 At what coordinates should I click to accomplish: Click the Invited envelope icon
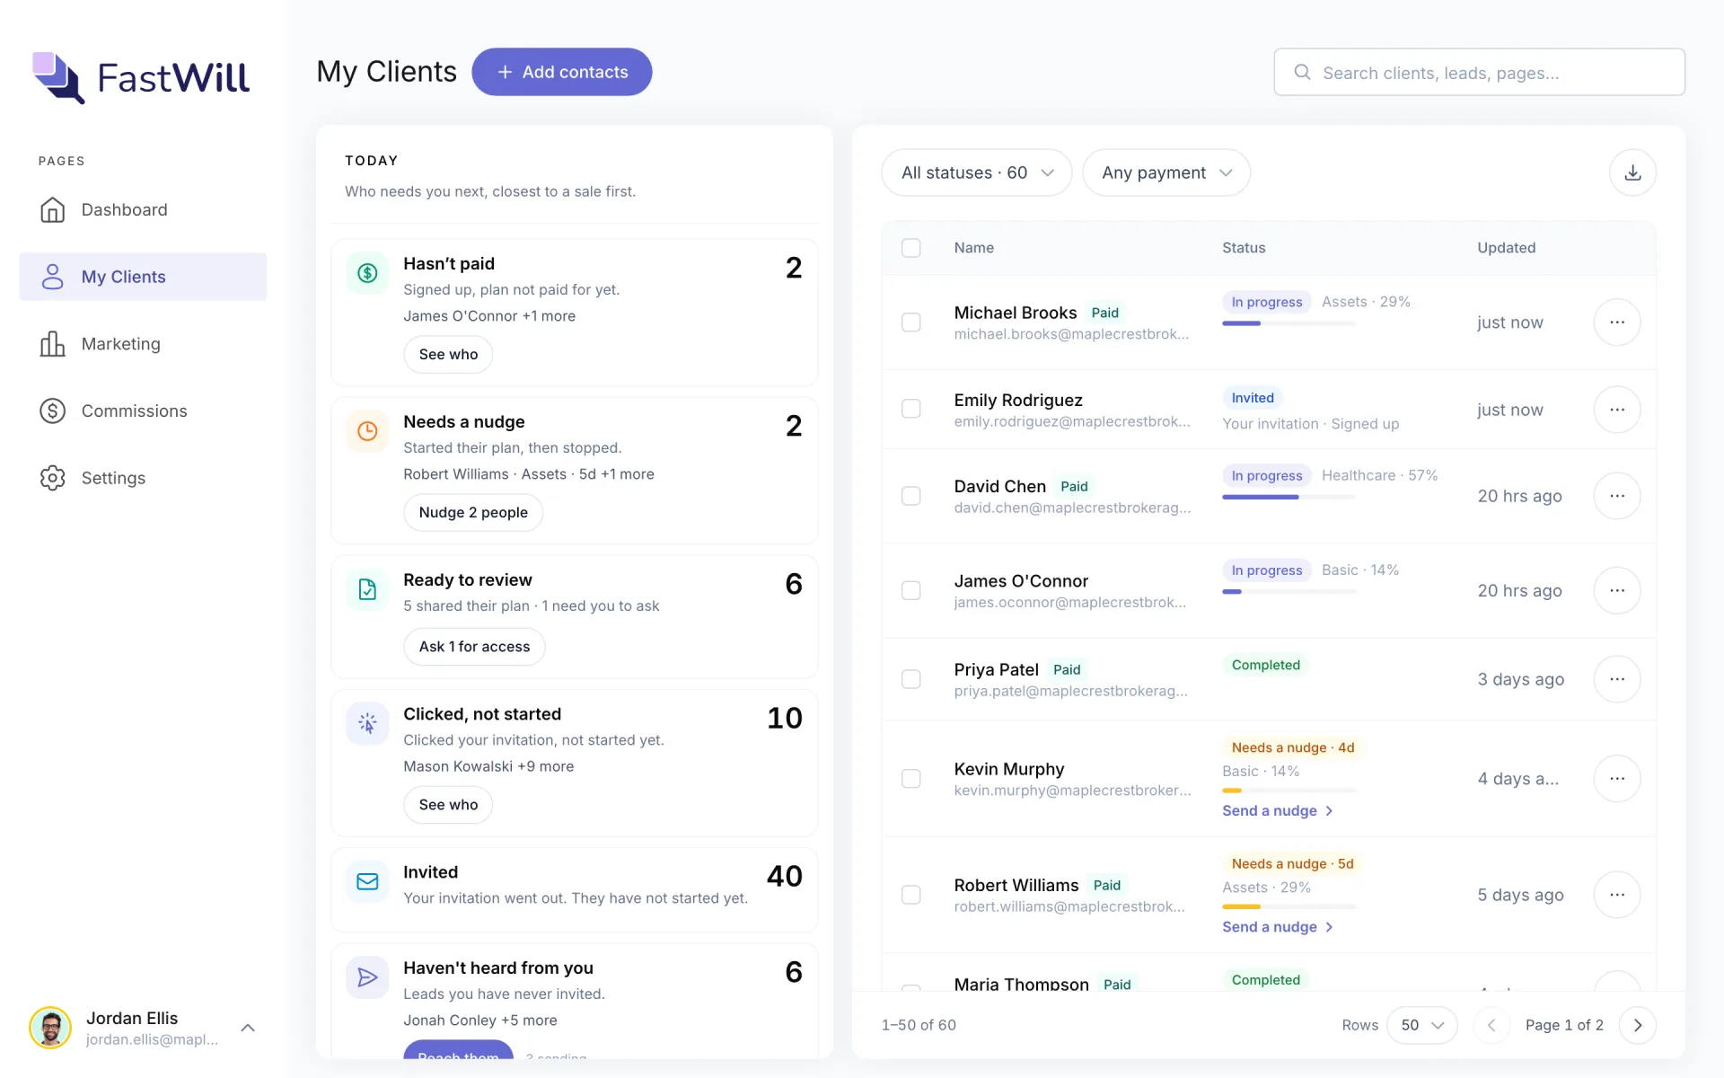(x=367, y=881)
